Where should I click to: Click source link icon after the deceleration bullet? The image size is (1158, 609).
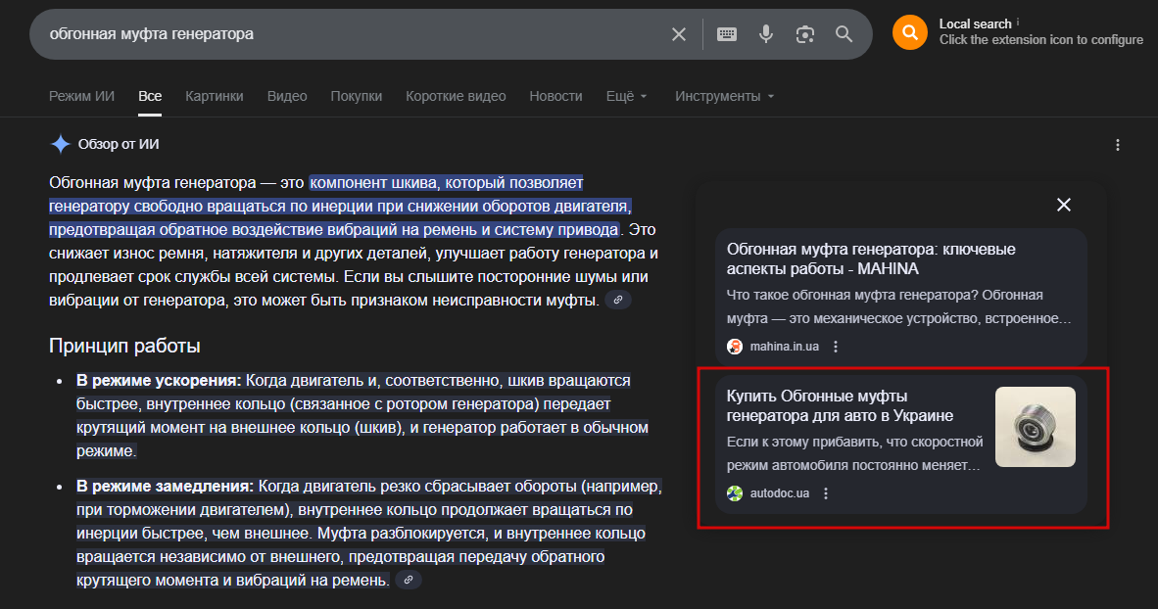pyautogui.click(x=409, y=580)
